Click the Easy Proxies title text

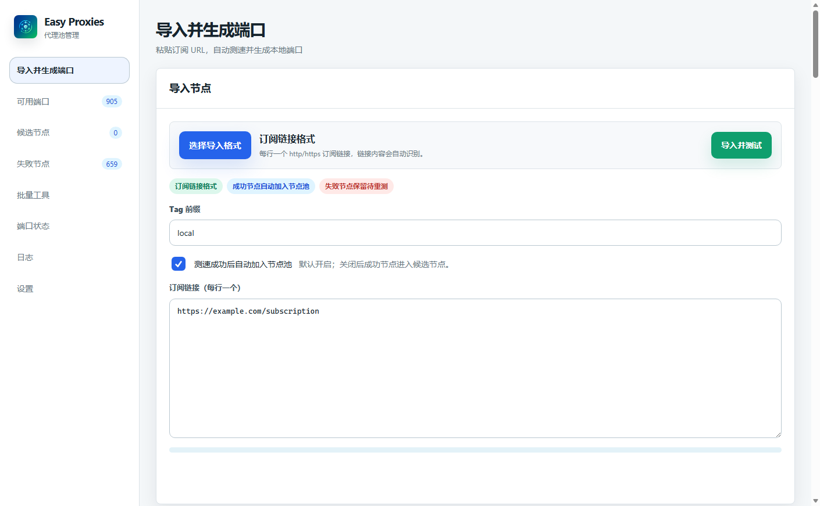74,22
